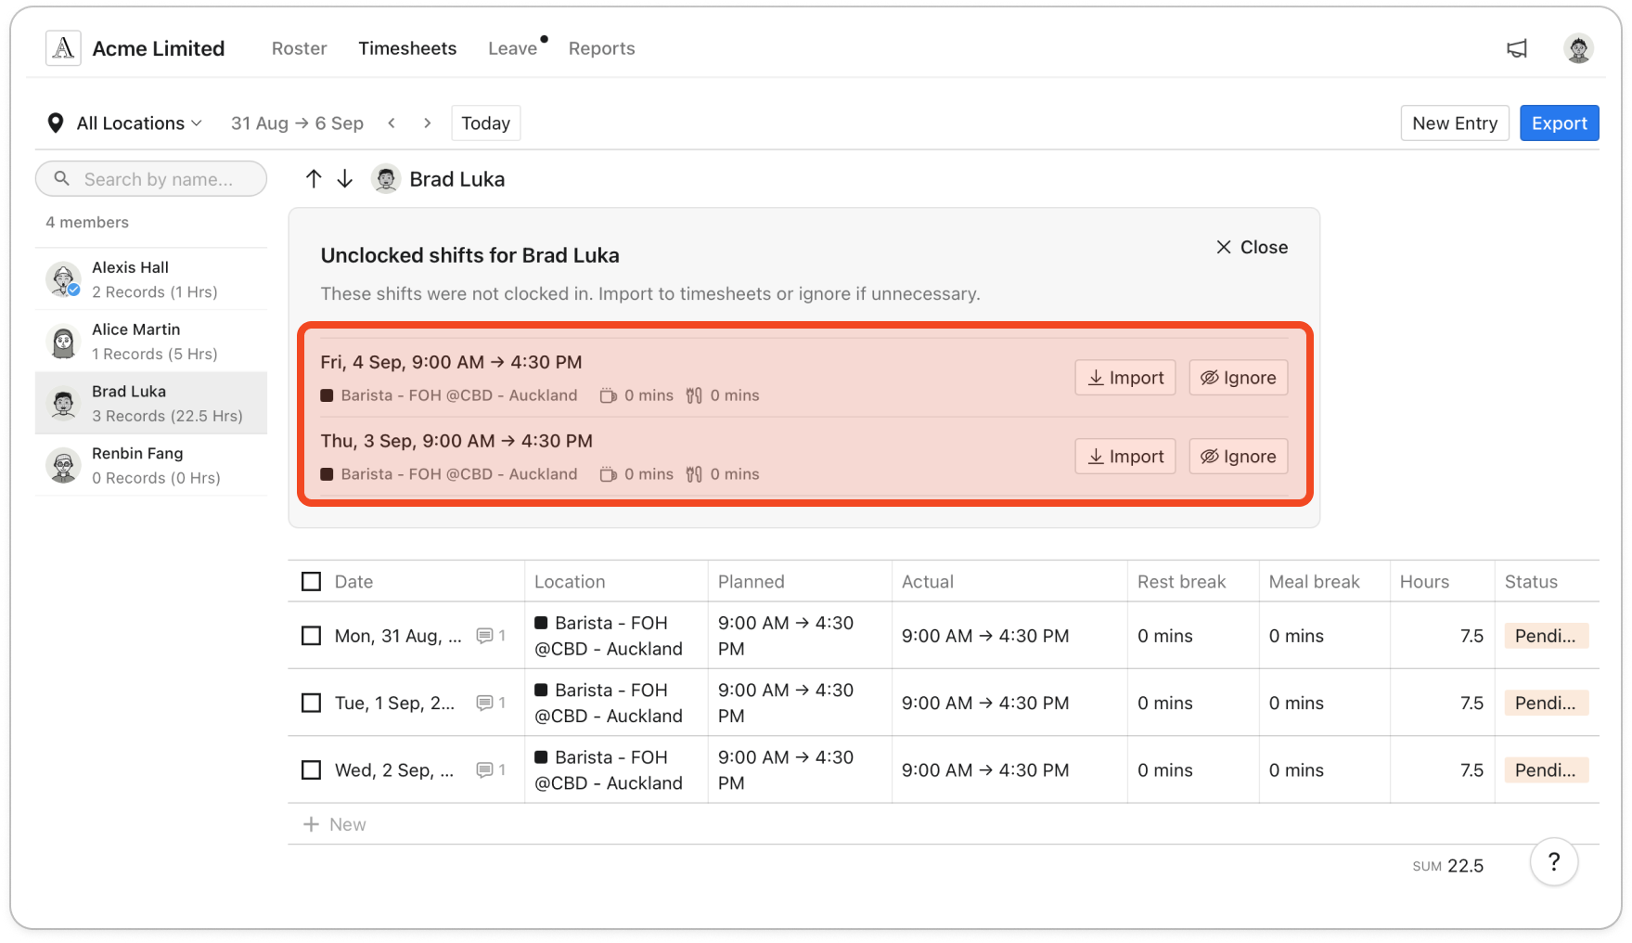Click the Today button
This screenshot has width=1632, height=943.
(486, 123)
